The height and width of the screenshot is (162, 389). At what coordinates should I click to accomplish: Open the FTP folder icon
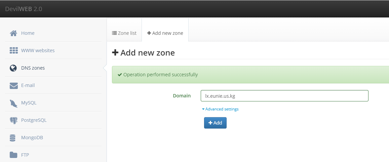click(x=13, y=155)
